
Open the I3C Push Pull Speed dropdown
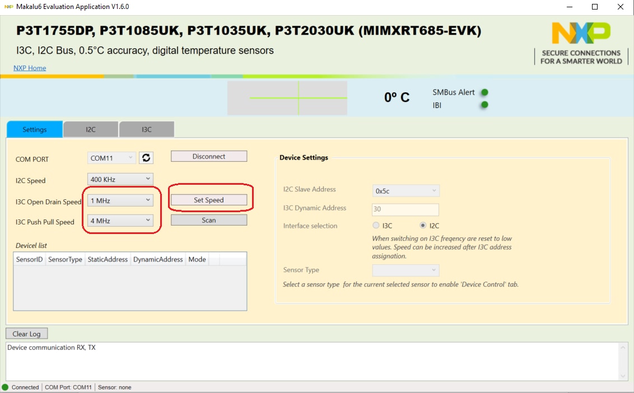pyautogui.click(x=120, y=221)
